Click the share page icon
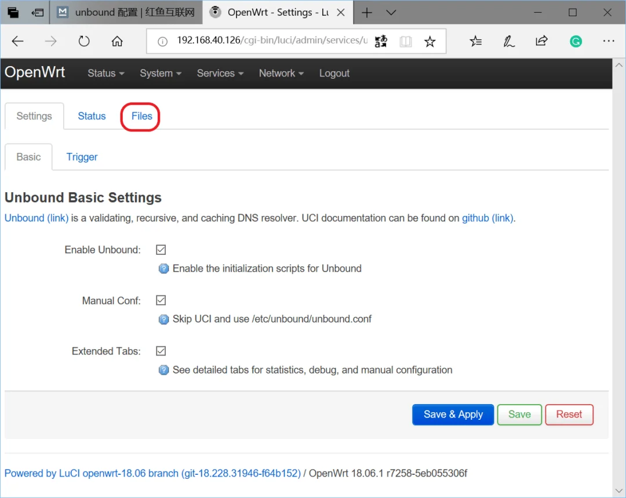 click(x=541, y=41)
